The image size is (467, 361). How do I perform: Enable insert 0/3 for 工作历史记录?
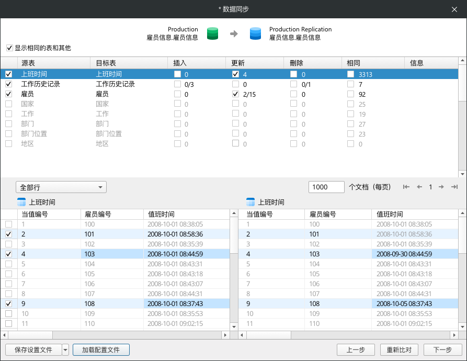coord(177,84)
